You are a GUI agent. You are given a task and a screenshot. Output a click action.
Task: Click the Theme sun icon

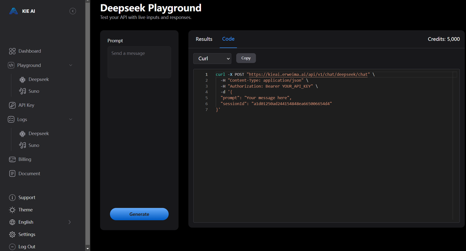[x=12, y=210]
